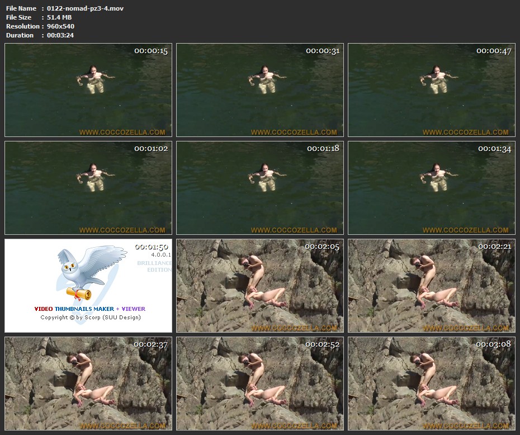Click the 00:03:24 duration value
The width and height of the screenshot is (520, 435).
60,35
